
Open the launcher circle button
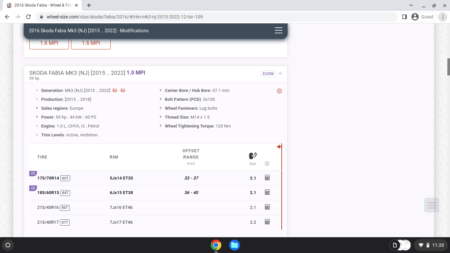click(8, 245)
